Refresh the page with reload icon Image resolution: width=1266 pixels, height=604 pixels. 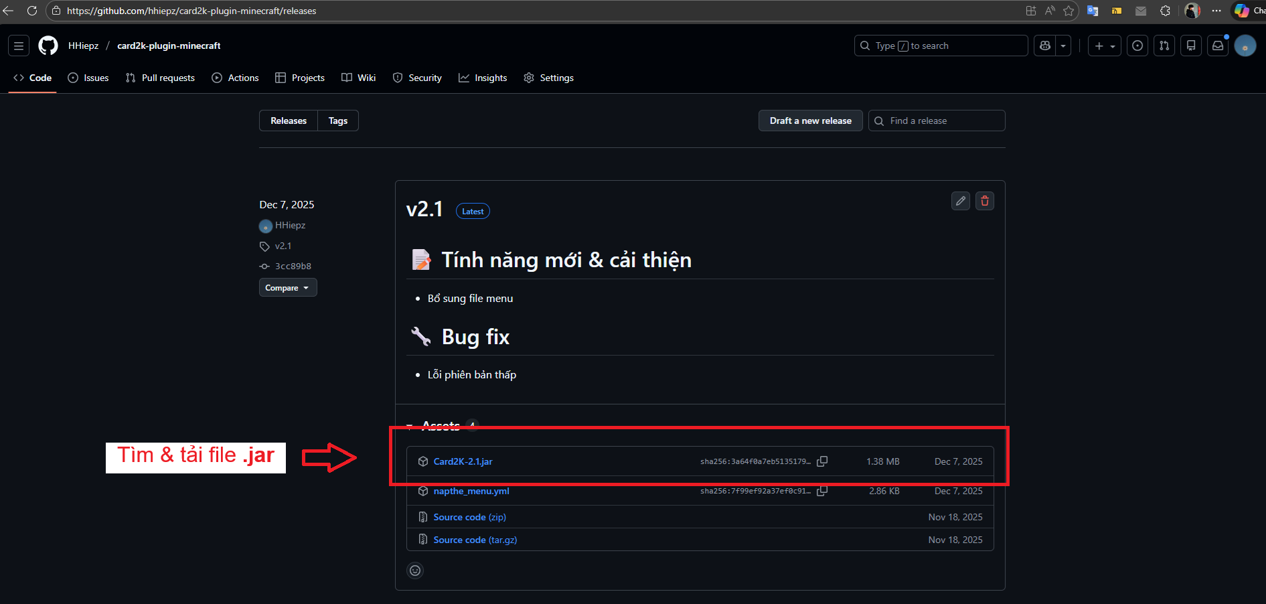coord(31,11)
